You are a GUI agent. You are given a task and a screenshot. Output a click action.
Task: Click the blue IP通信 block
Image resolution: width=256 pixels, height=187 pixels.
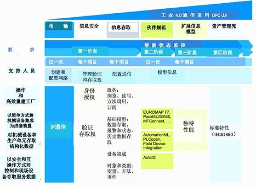(x=59, y=134)
